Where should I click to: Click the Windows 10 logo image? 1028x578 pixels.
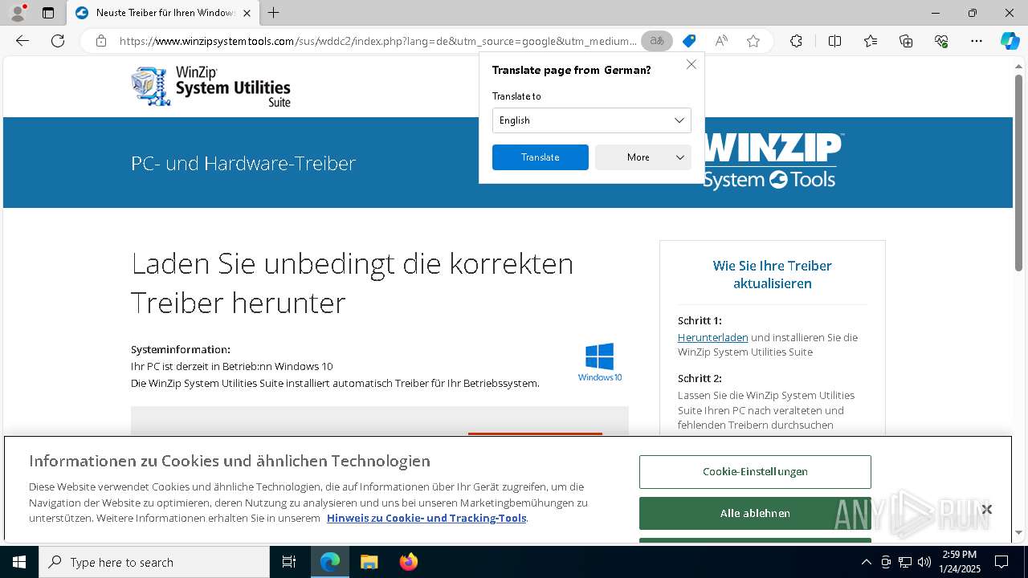coord(600,362)
